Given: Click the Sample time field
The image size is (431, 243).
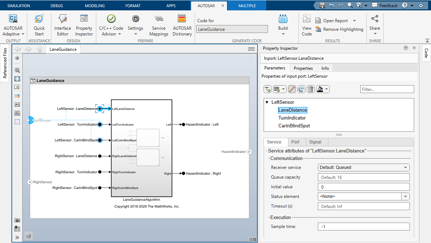Looking at the screenshot, I should click(364, 227).
